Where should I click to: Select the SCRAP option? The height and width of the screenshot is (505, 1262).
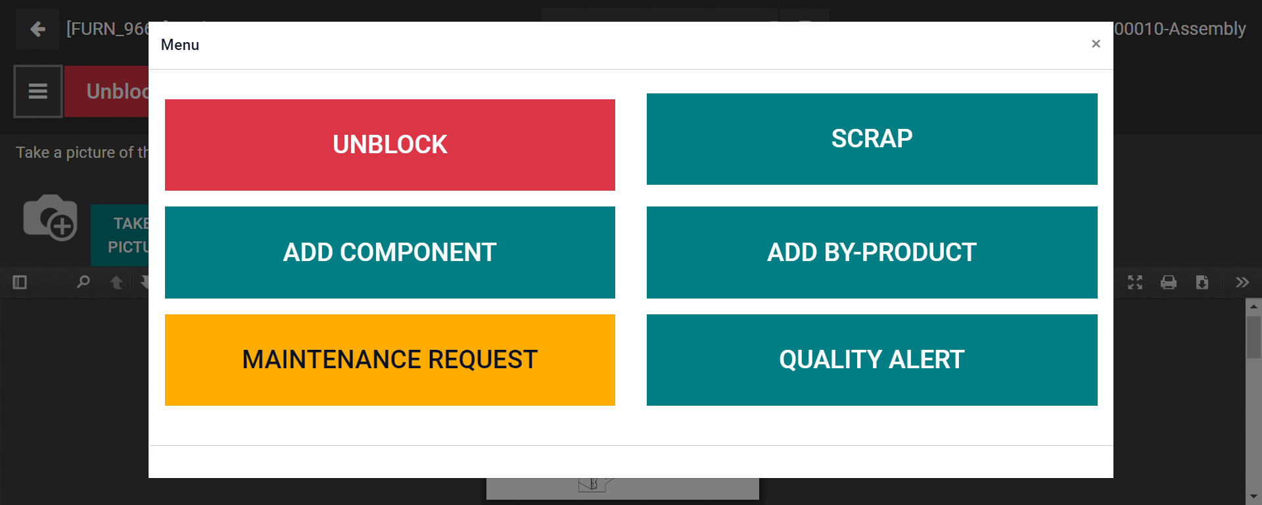point(872,139)
